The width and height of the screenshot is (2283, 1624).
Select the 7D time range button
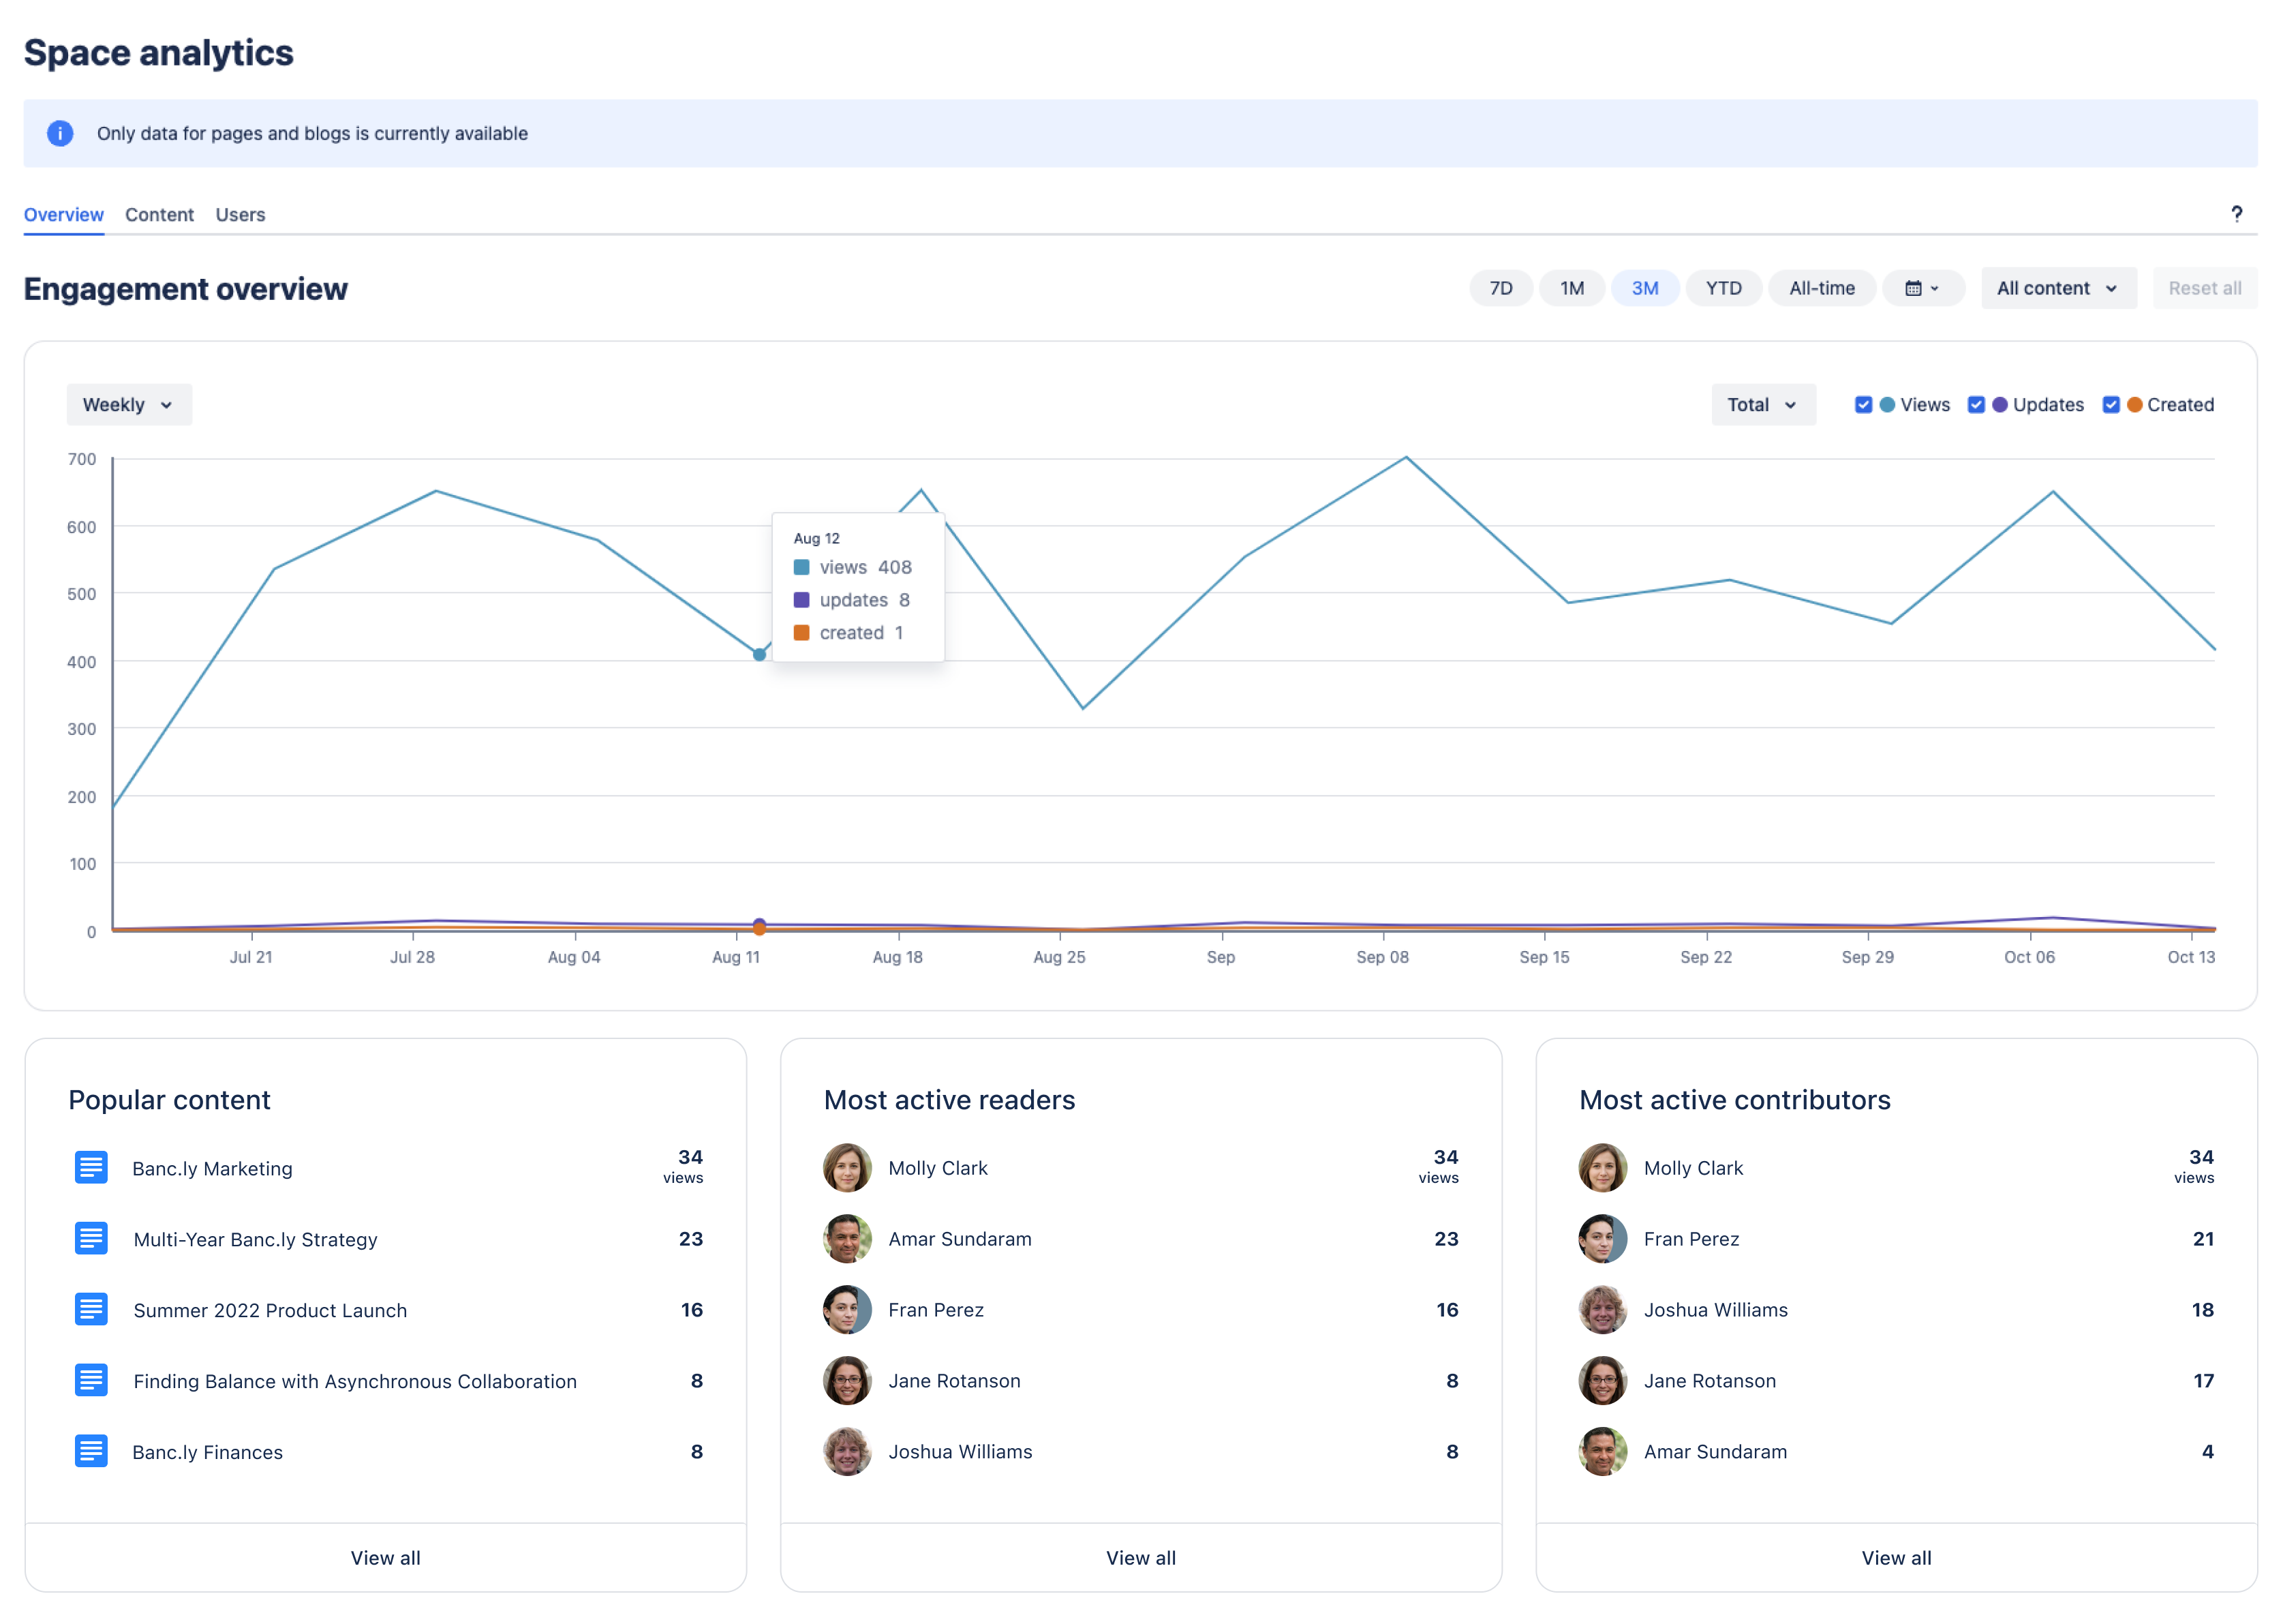tap(1501, 288)
